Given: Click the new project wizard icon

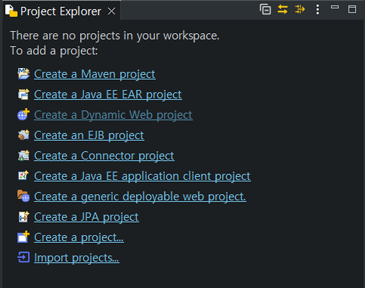Looking at the screenshot, I should point(23,237).
